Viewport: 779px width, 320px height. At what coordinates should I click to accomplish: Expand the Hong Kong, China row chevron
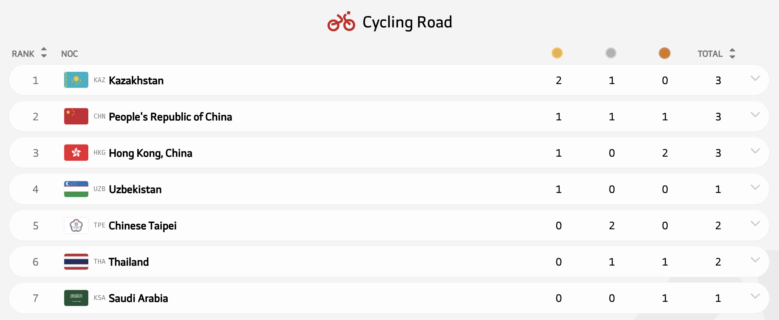click(755, 151)
